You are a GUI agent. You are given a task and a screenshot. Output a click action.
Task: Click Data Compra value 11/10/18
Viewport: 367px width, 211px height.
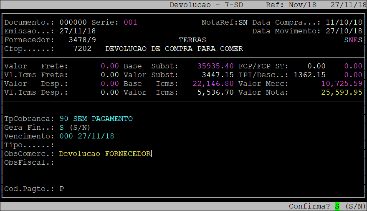click(344, 23)
